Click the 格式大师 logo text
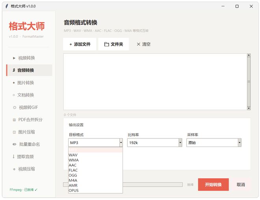Viewport: 260px width, 200px height. coord(27,26)
